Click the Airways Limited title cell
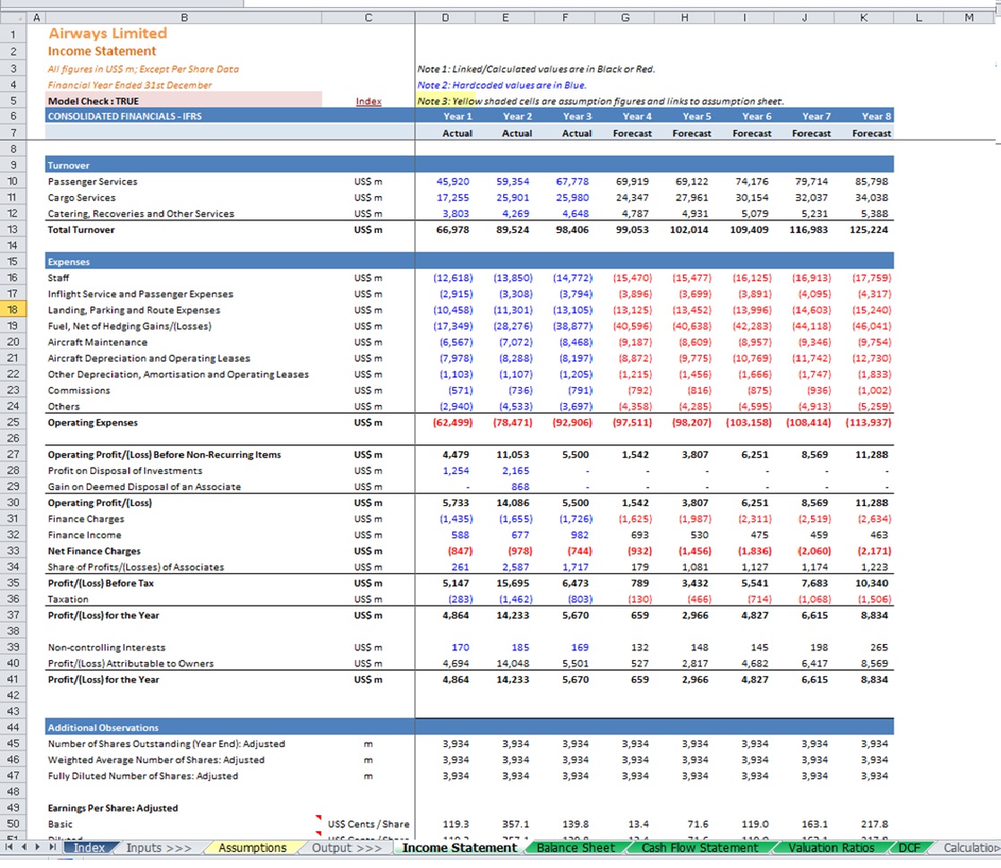 click(107, 33)
